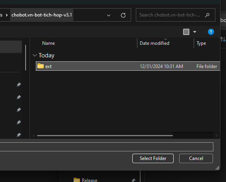The image size is (226, 182).
Task: Click the Cancel button
Action: click(x=196, y=158)
